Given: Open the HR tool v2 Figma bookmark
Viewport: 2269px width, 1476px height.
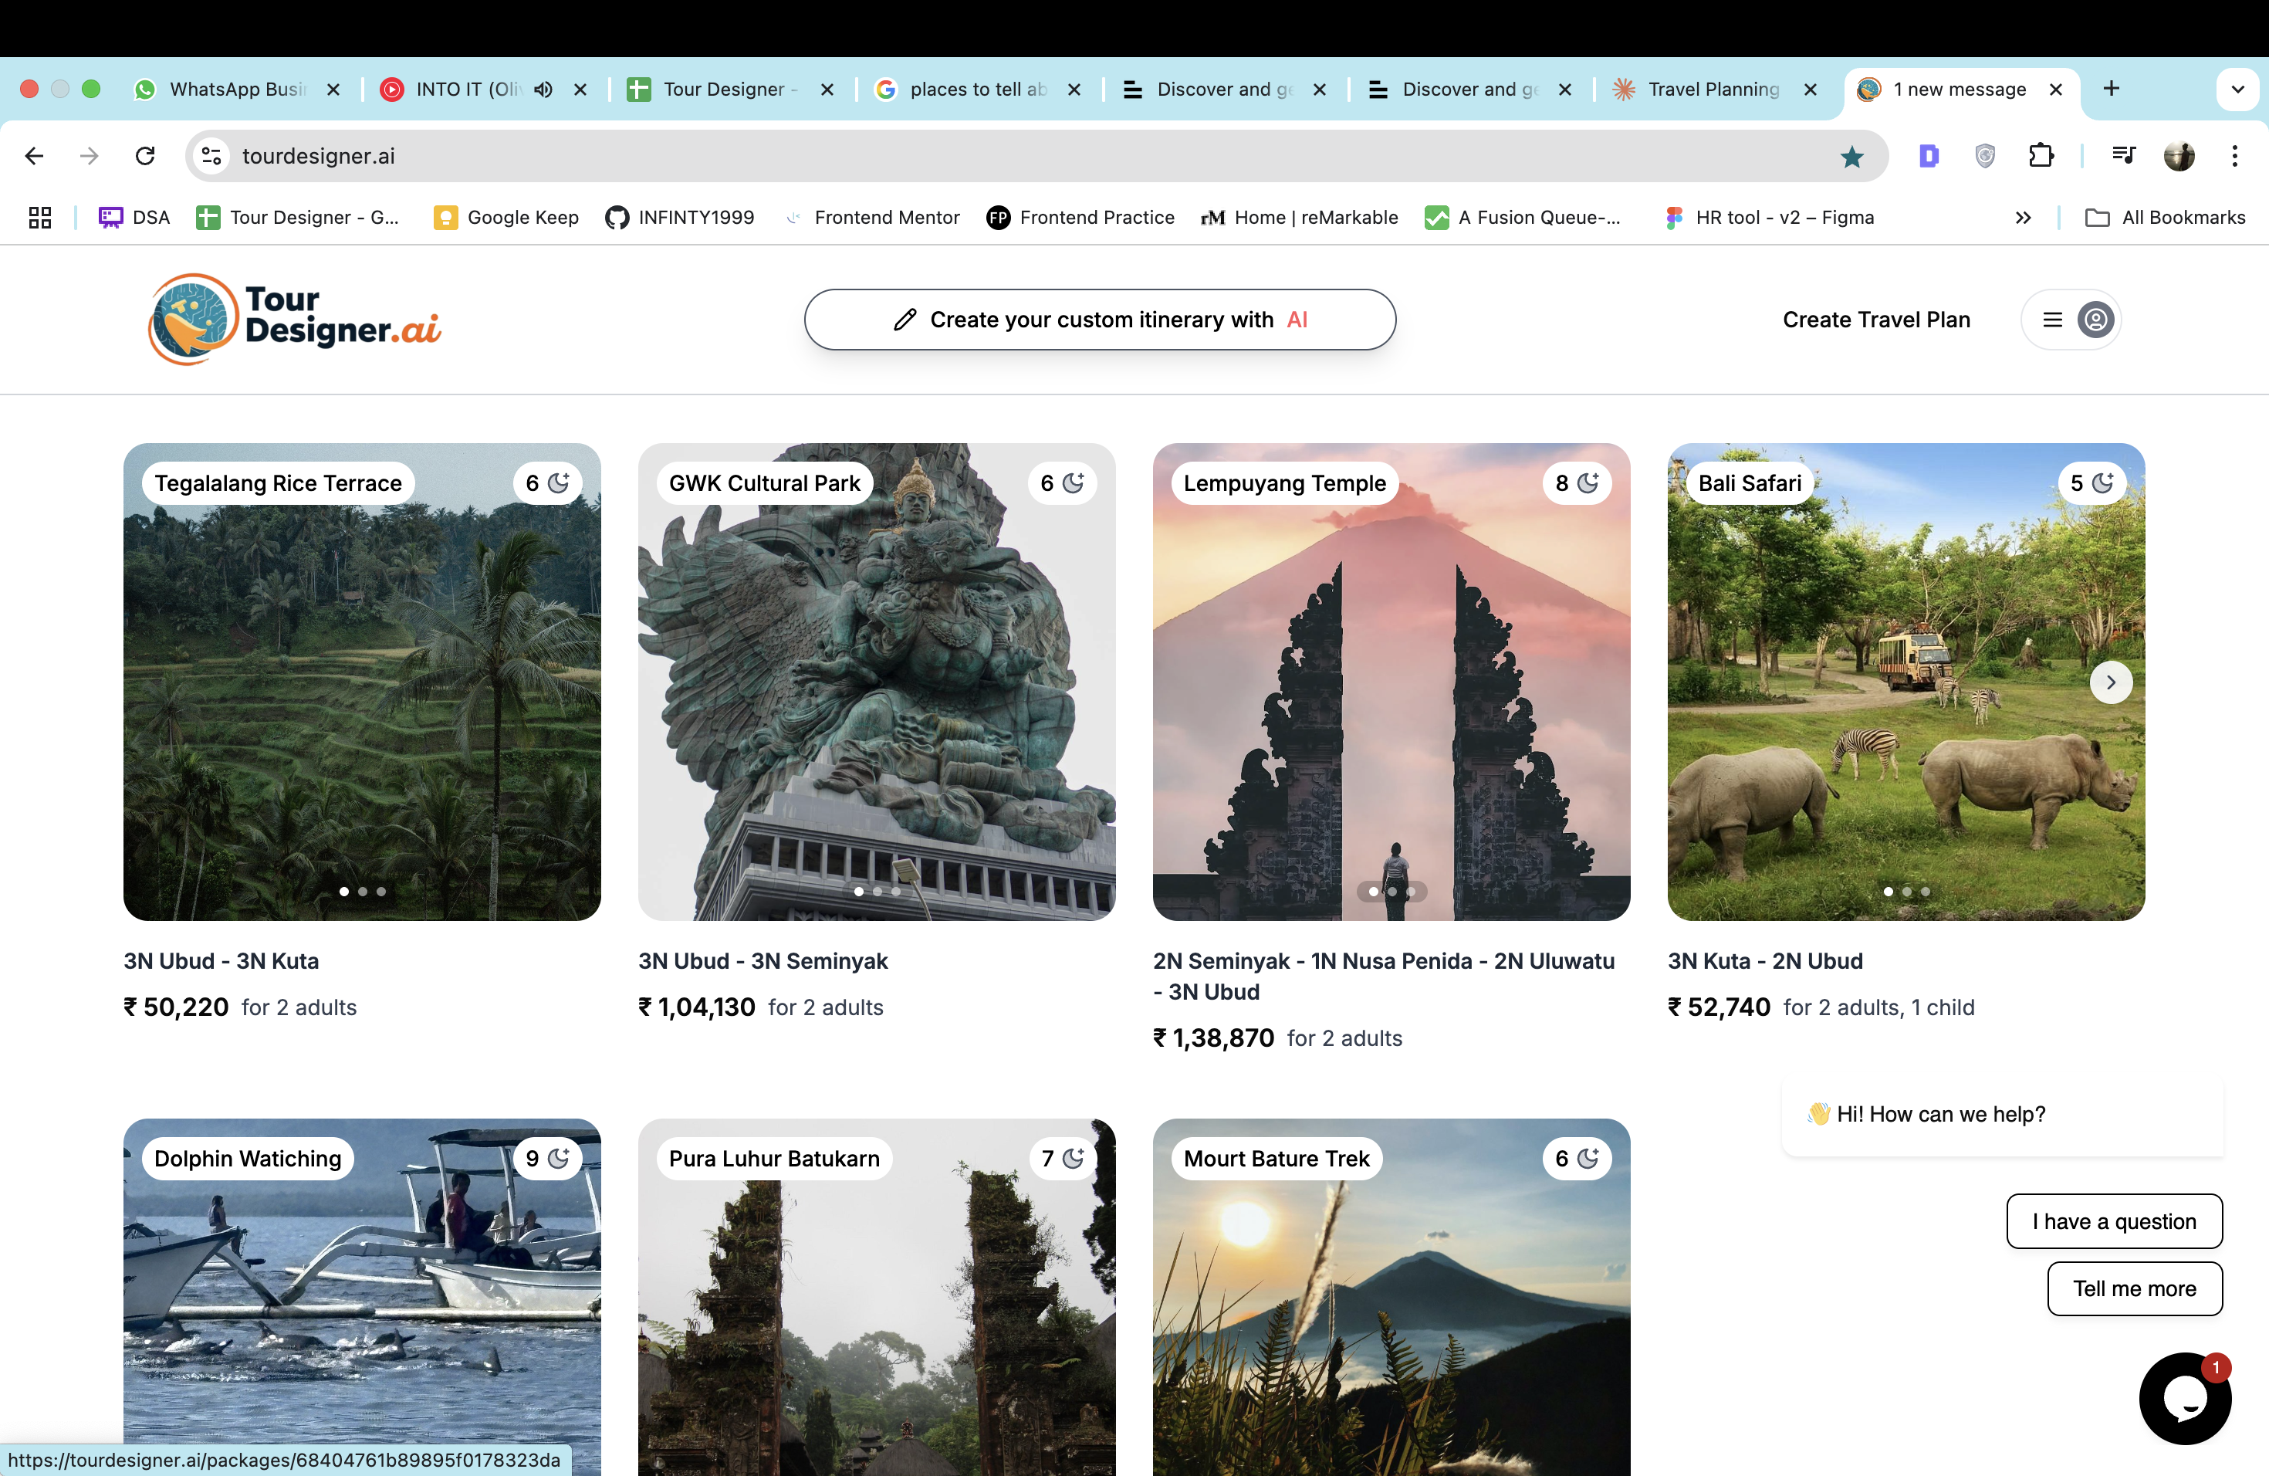Looking at the screenshot, I should coord(1770,218).
